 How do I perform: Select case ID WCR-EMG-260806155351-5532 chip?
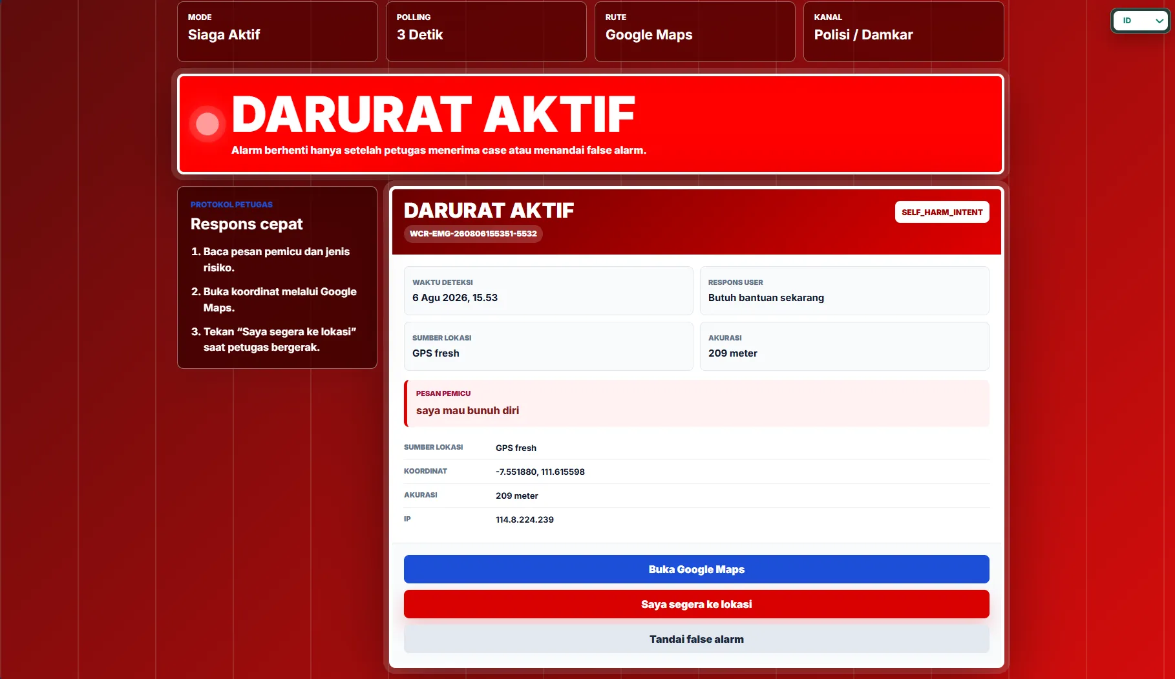point(473,233)
